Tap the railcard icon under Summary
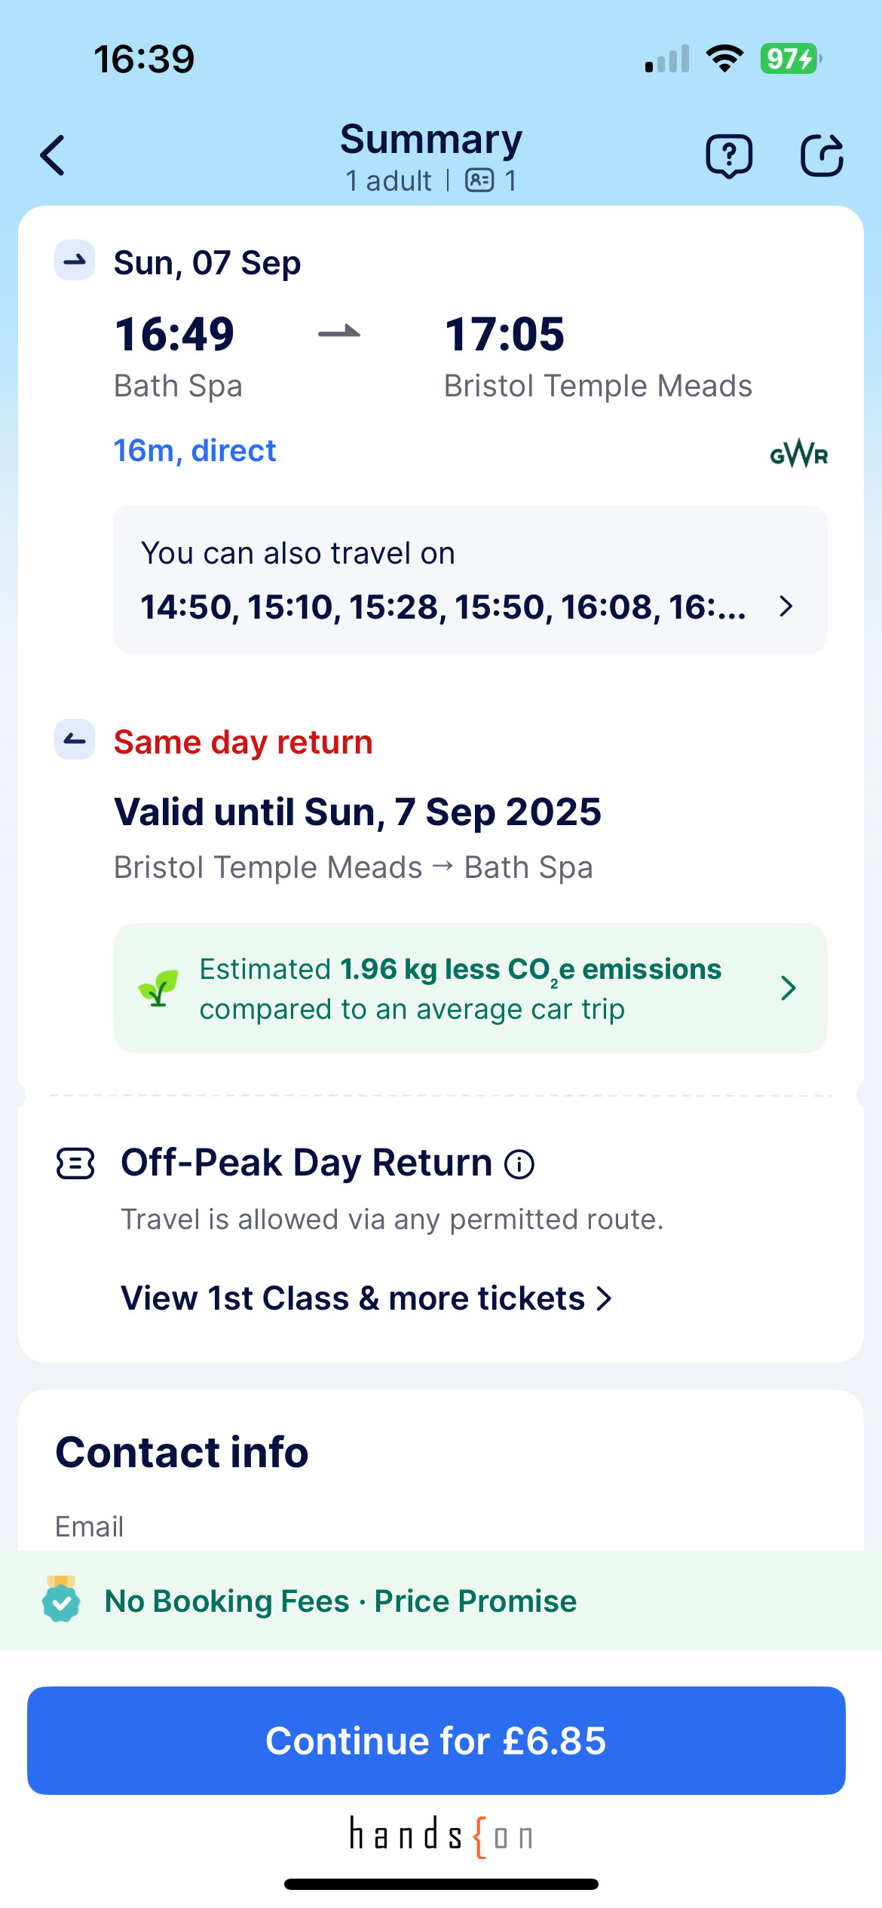Viewport: 882px width, 1908px height. 479,181
